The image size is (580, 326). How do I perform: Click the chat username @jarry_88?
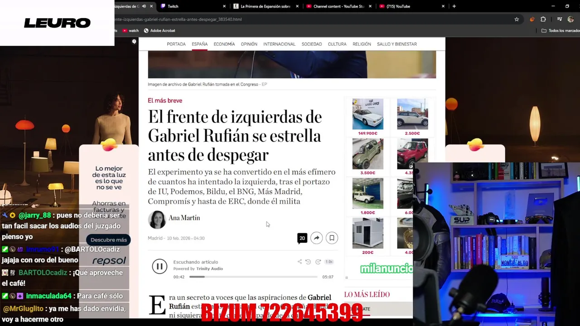click(34, 216)
